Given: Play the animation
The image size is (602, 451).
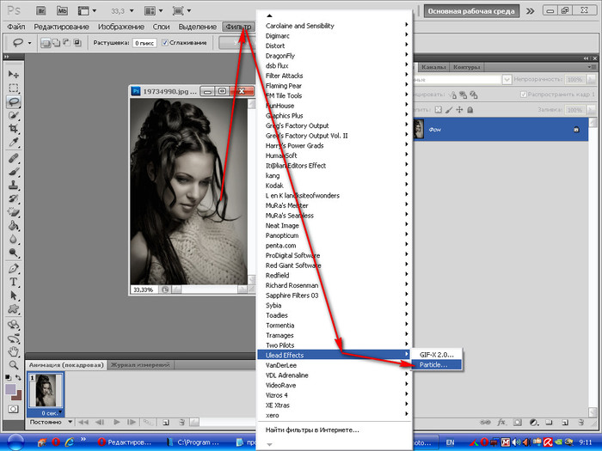Looking at the screenshot, I should click(117, 423).
